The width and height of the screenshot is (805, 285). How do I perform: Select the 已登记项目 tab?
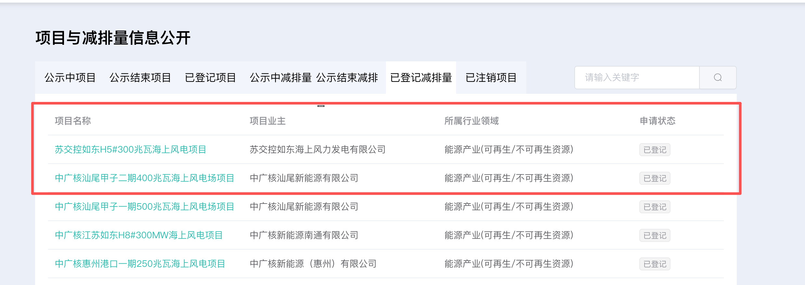pos(211,78)
